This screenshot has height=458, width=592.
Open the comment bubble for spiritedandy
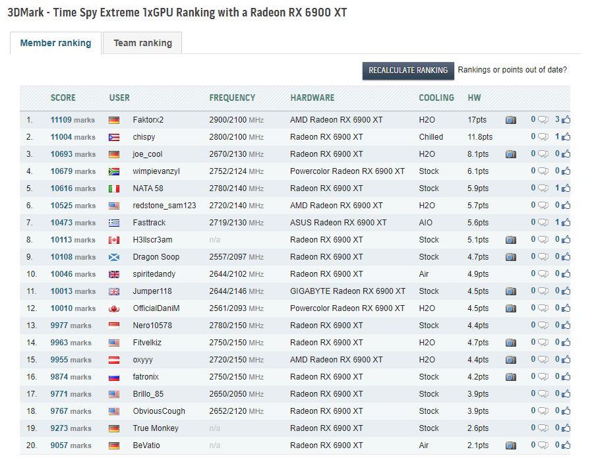543,274
